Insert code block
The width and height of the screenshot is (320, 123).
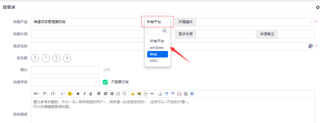click(146, 94)
